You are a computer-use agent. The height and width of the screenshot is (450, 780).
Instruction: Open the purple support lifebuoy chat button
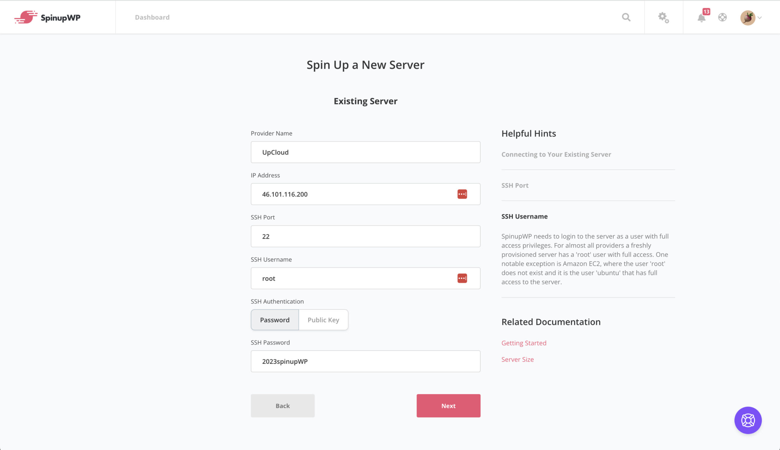[748, 420]
